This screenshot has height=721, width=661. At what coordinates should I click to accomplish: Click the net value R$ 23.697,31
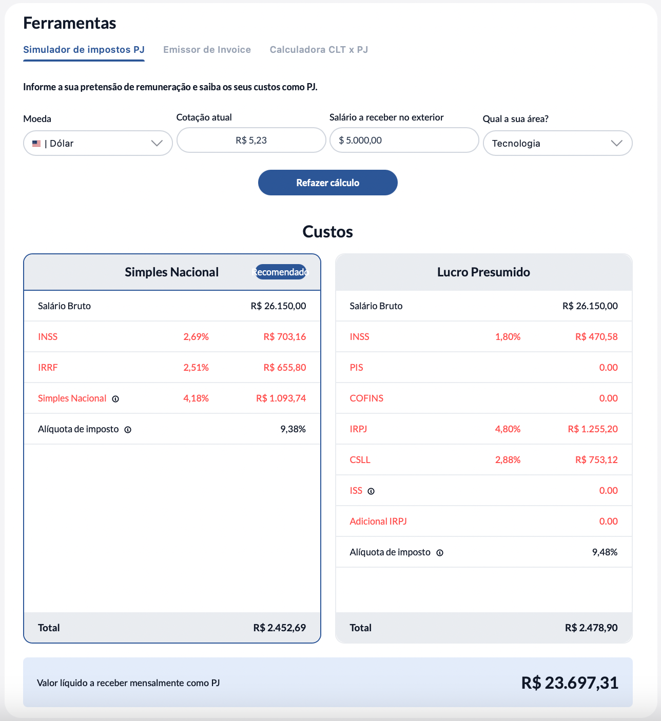click(x=570, y=683)
